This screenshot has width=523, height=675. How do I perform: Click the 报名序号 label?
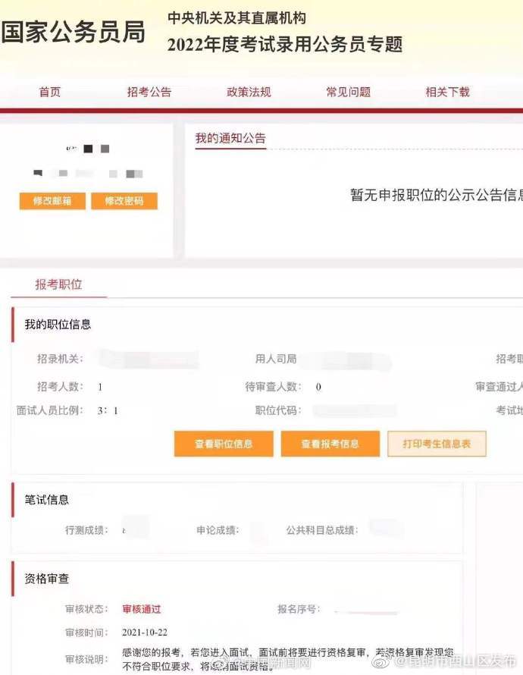pyautogui.click(x=299, y=609)
